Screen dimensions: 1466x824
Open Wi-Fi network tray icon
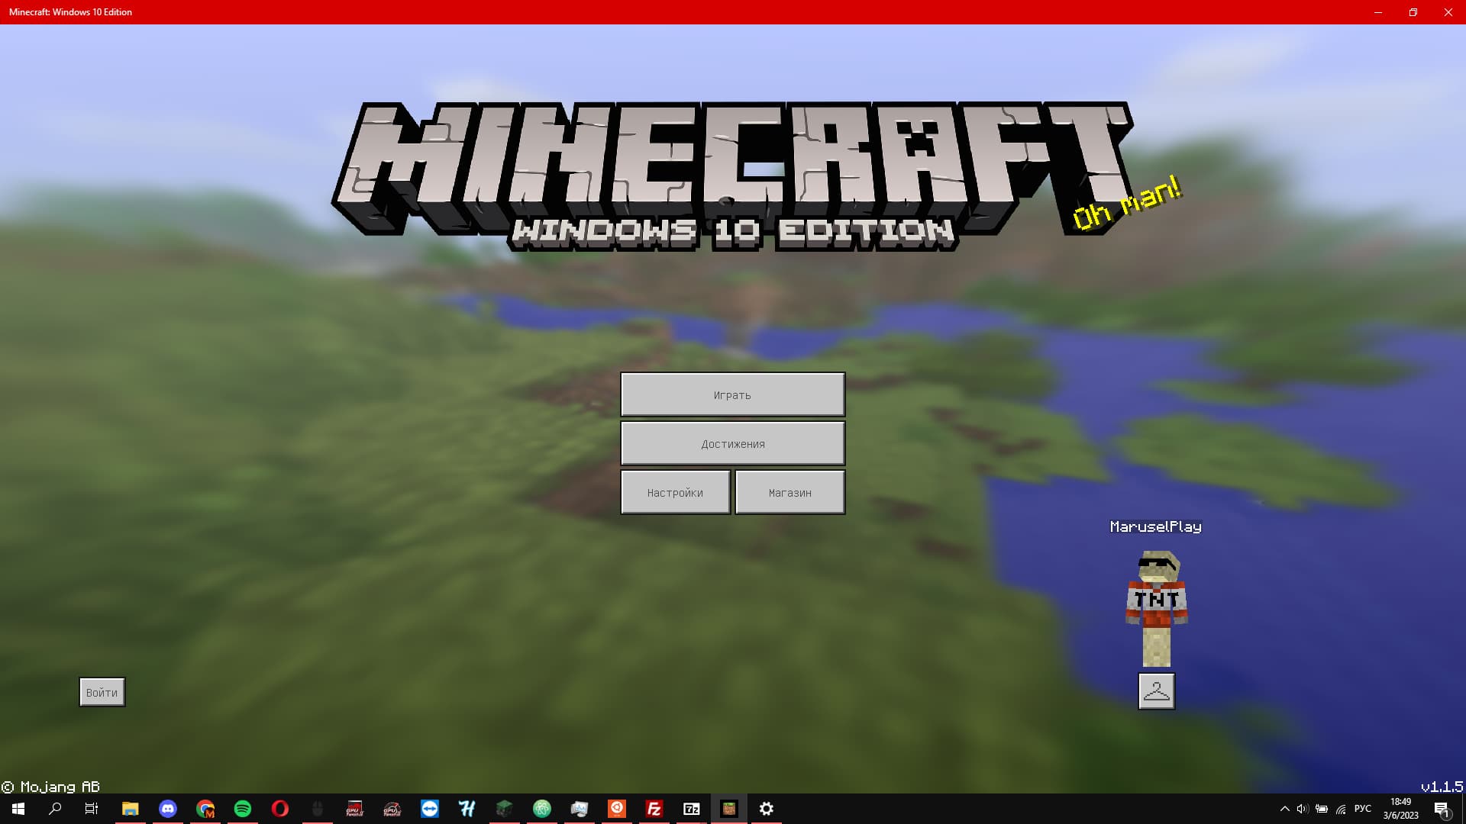click(x=1341, y=809)
